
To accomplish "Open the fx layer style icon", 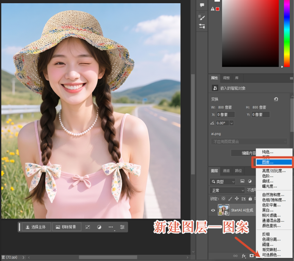I will pos(243,256).
